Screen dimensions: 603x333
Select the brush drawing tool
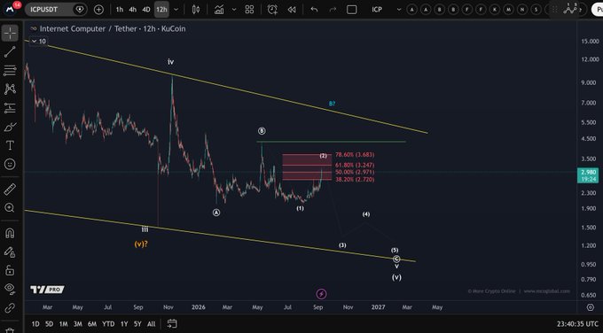10,127
